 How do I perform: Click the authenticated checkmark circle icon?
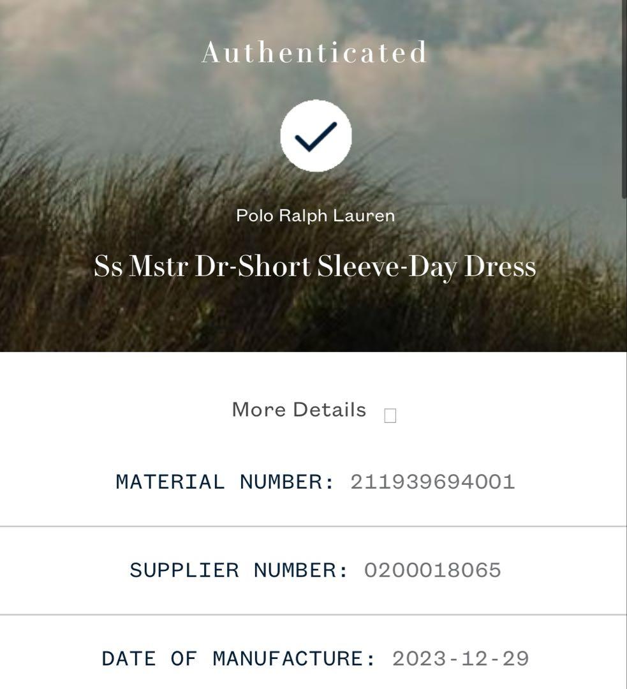[316, 135]
